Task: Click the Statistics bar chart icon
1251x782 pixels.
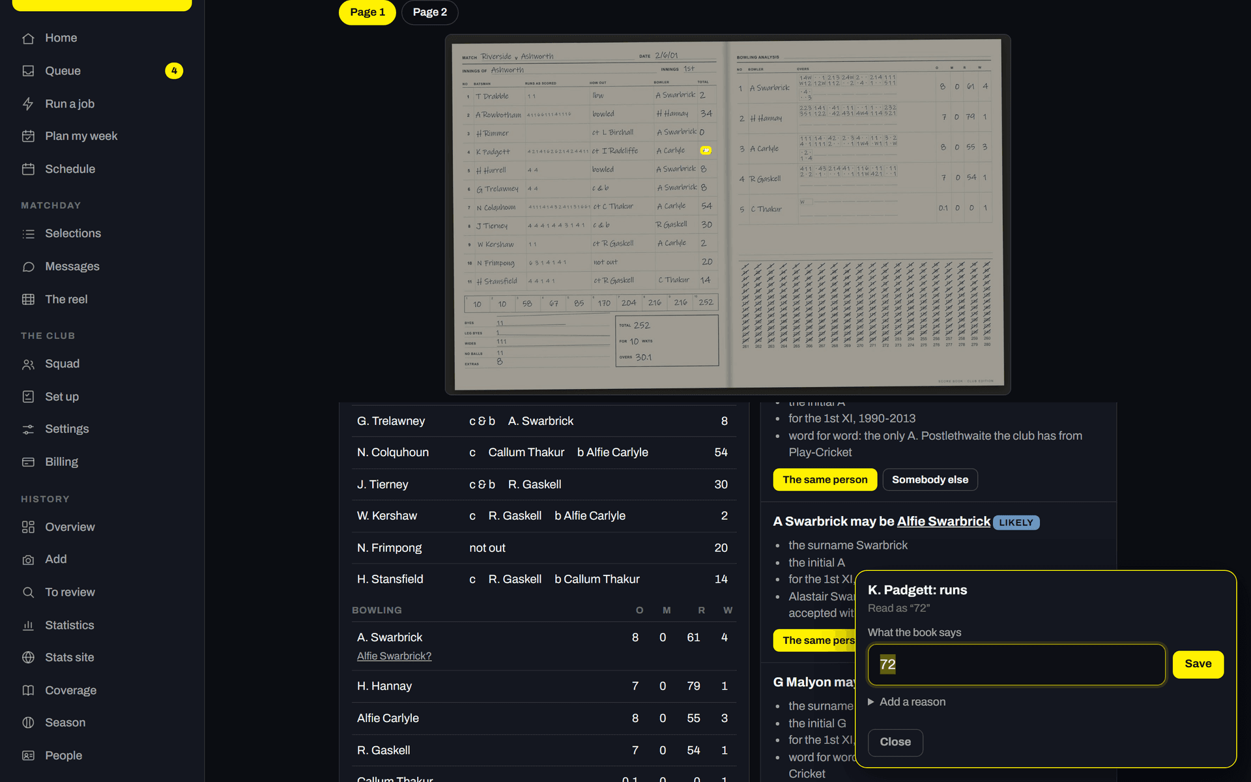Action: (28, 625)
